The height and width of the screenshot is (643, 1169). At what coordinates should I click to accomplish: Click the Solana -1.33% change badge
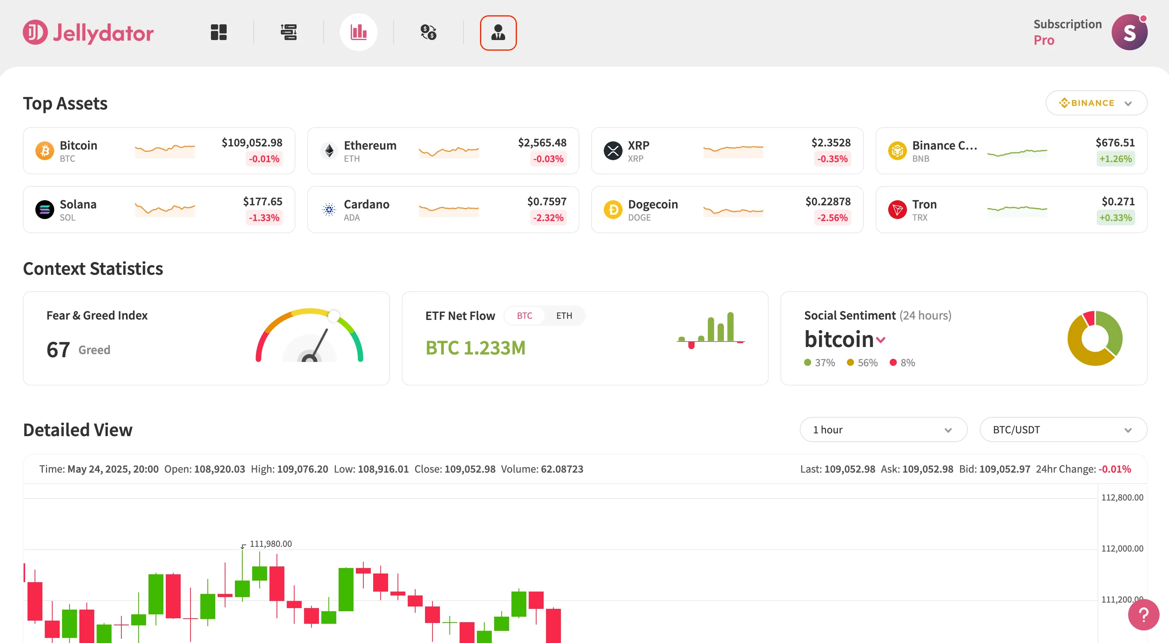264,217
